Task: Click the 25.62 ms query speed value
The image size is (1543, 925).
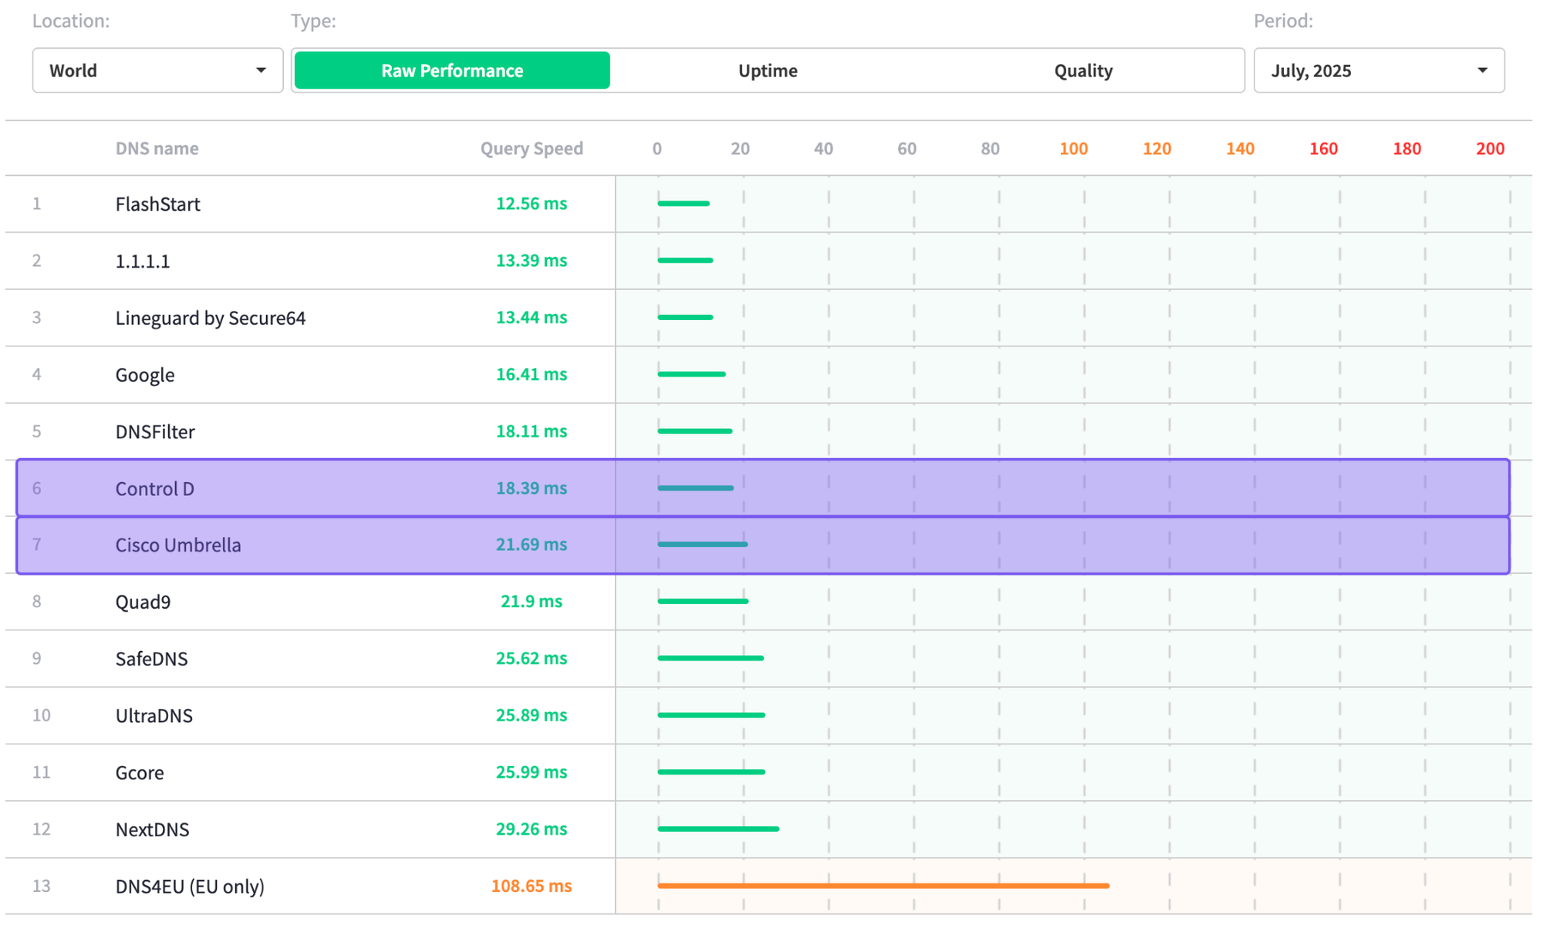Action: 532,658
